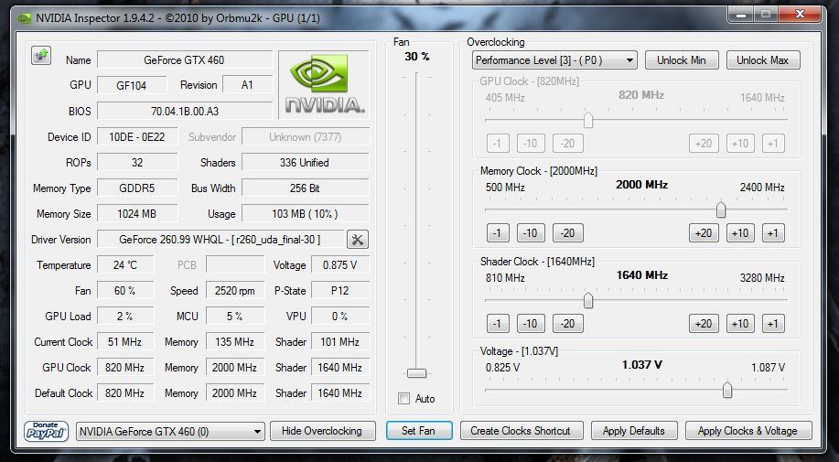Click the Donate PayPal icon
Viewport: 839px width, 462px height.
coord(46,431)
